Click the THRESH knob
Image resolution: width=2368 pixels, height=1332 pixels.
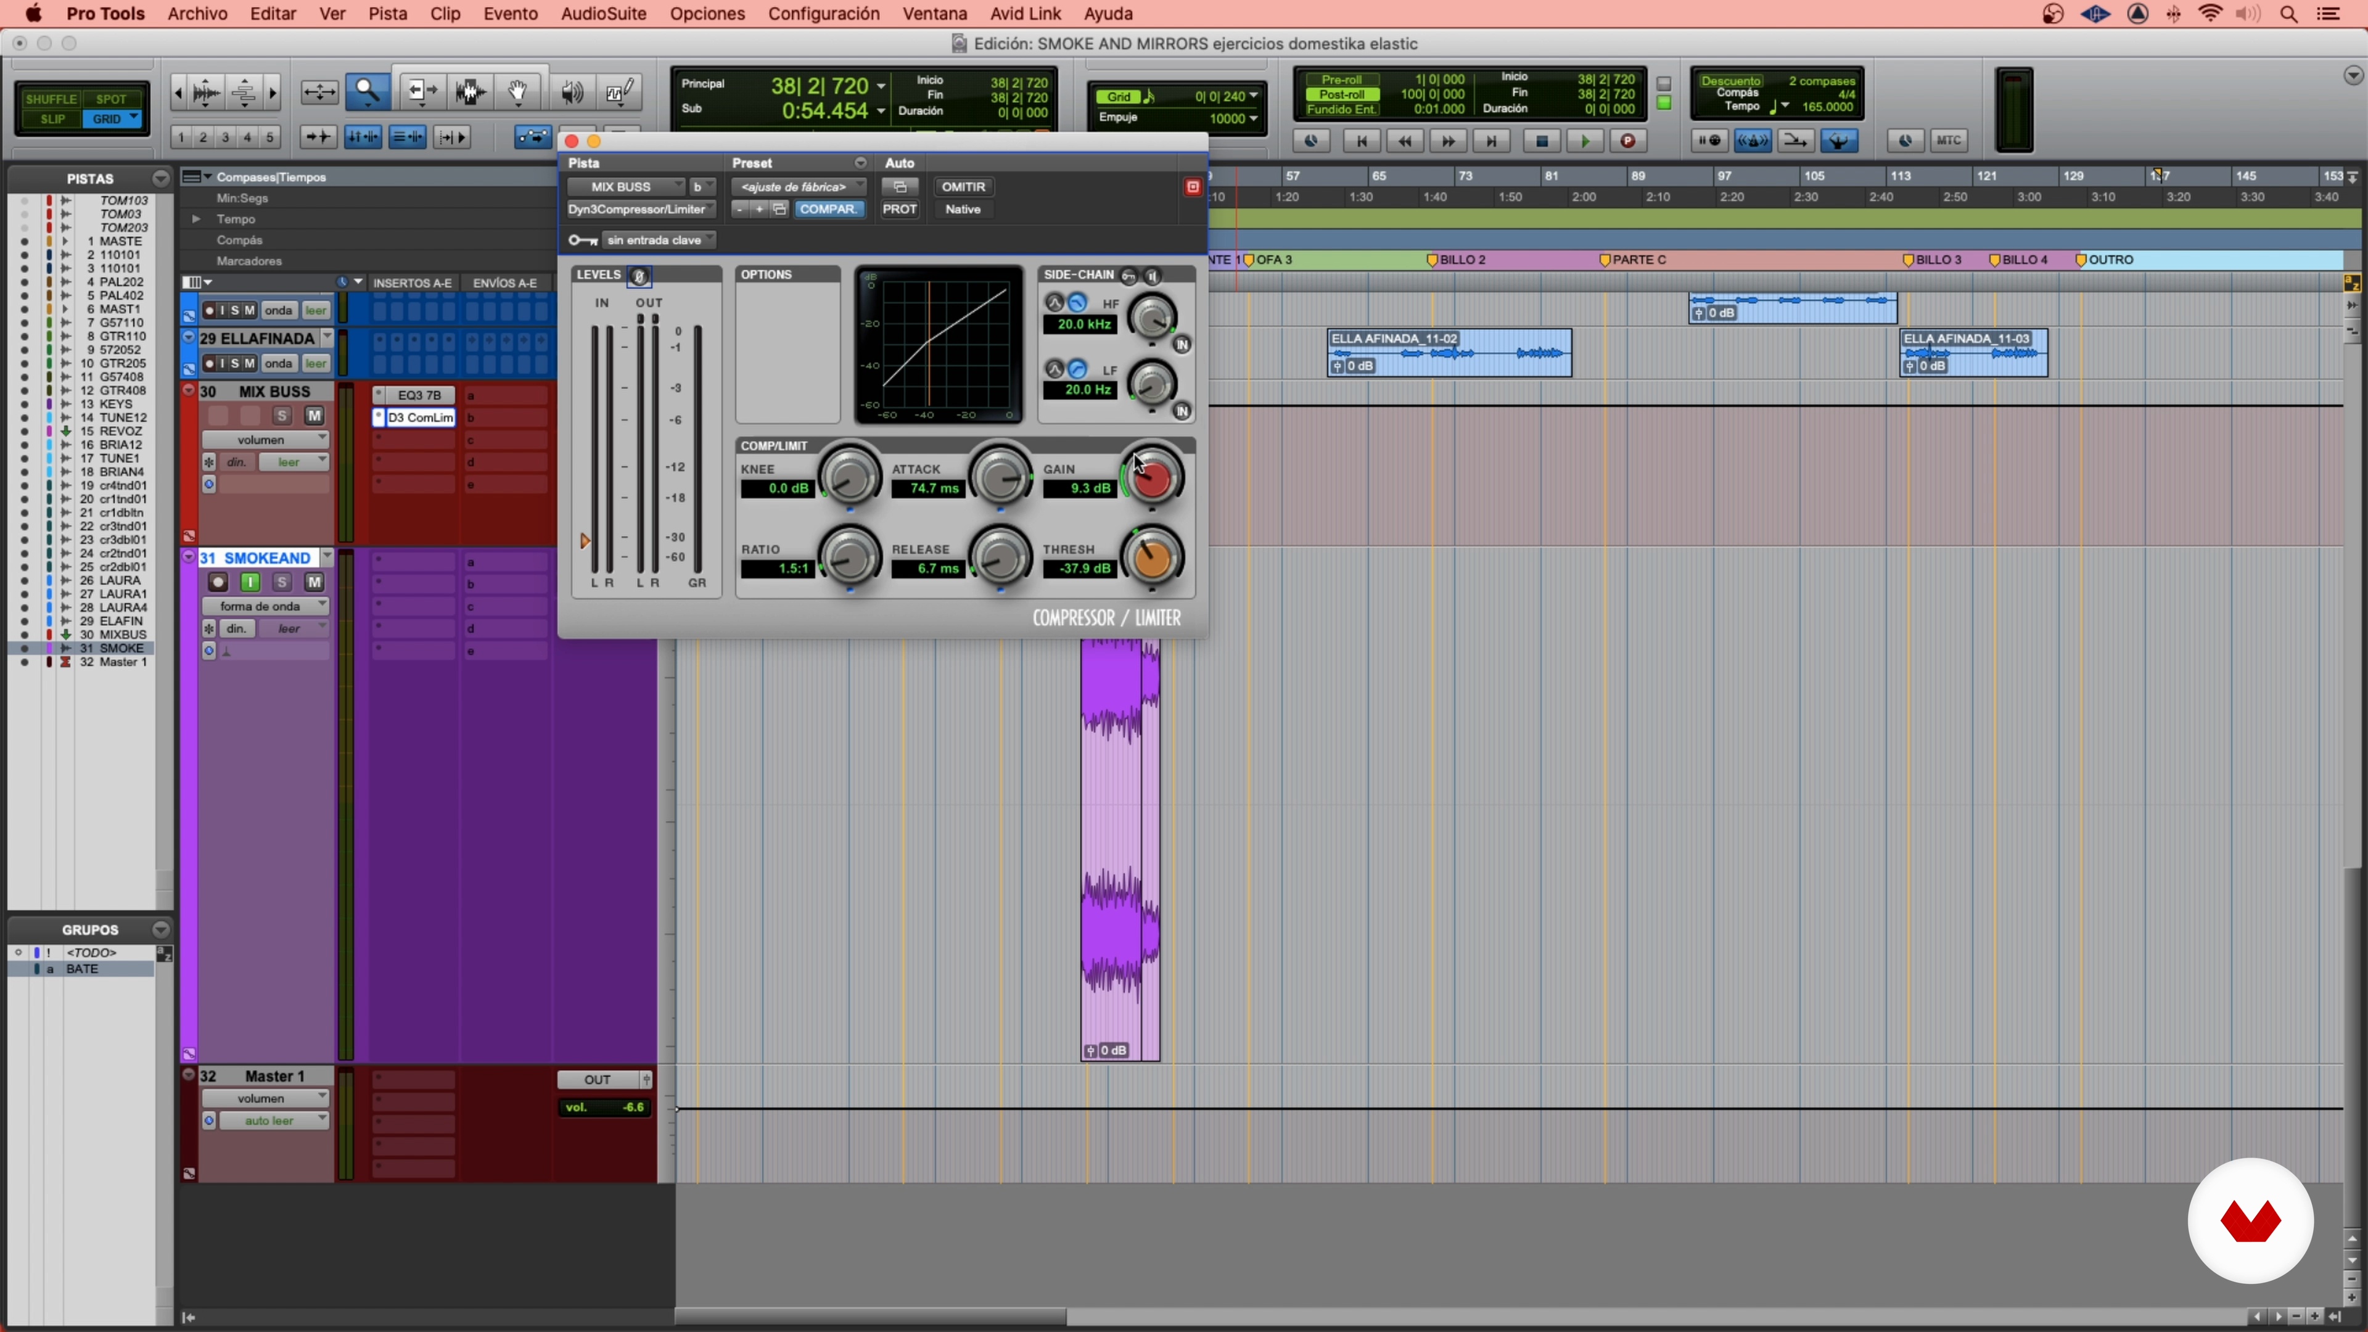click(x=1151, y=558)
